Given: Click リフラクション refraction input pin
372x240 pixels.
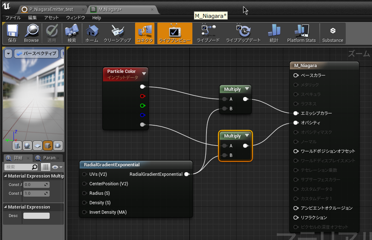Looking at the screenshot, I should (296, 218).
